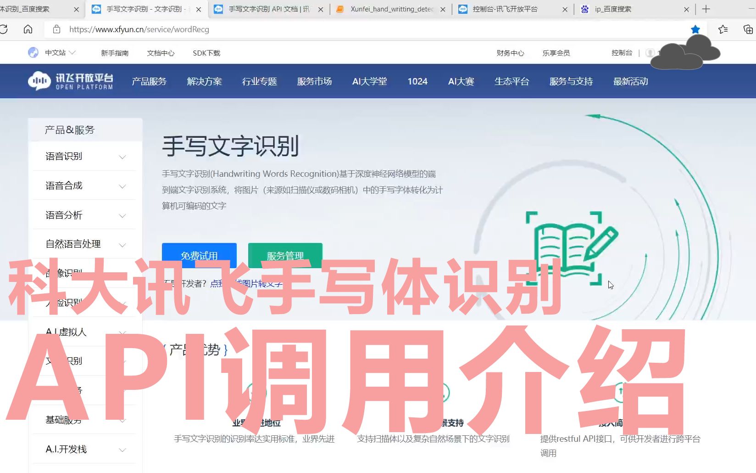
Task: Expand the 自然语言处理 sidebar category
Action: 84,244
